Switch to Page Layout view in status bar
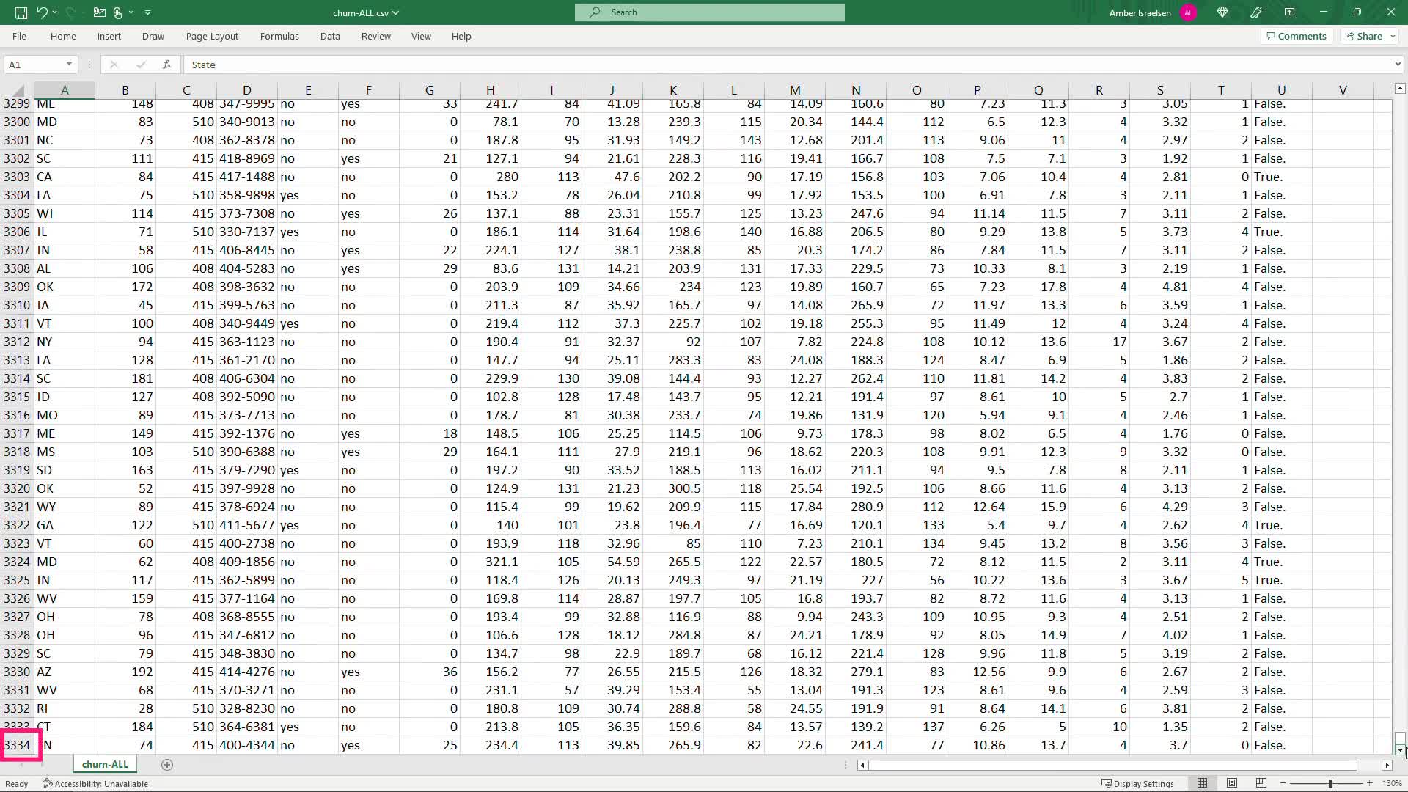This screenshot has width=1408, height=792. pyautogui.click(x=1232, y=783)
